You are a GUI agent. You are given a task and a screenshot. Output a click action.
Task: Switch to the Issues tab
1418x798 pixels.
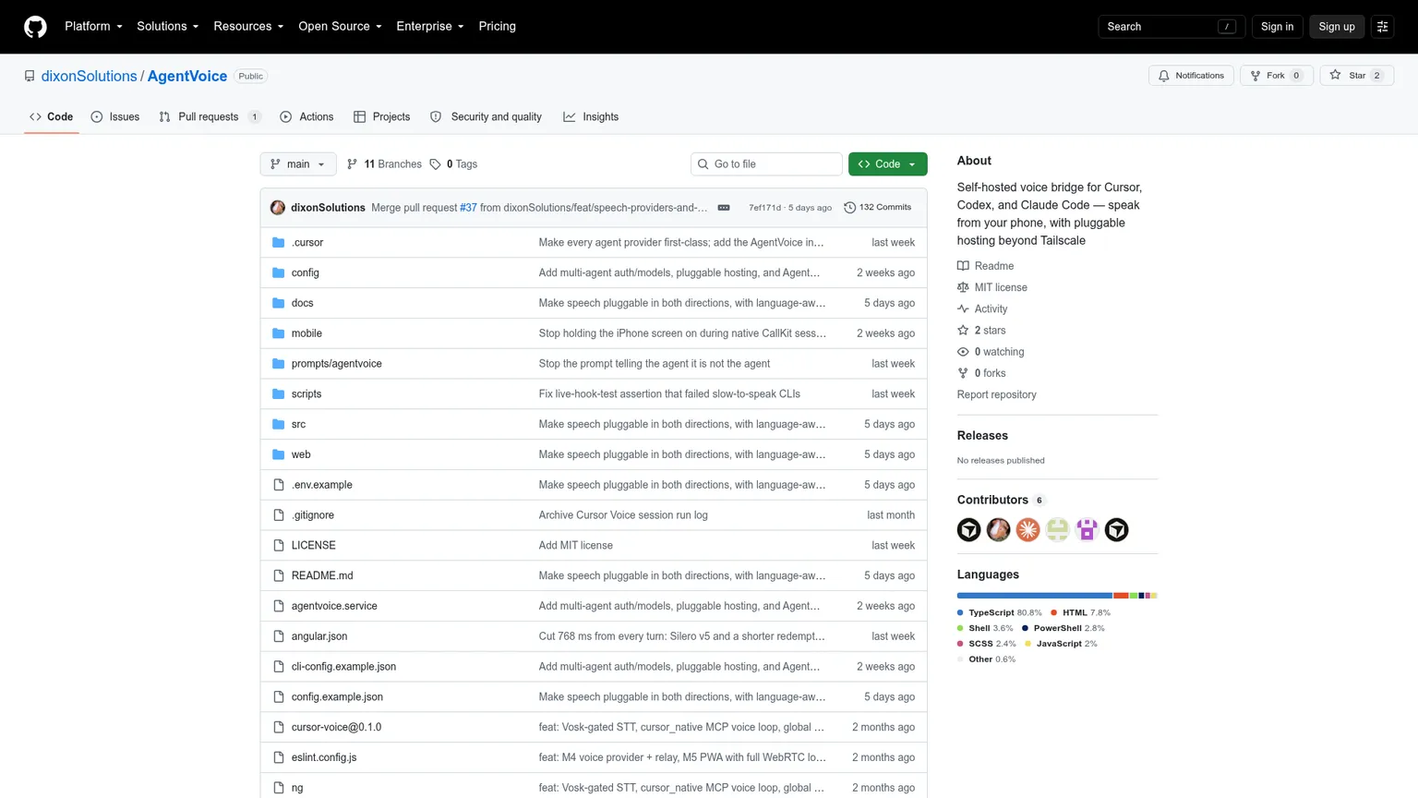(115, 117)
